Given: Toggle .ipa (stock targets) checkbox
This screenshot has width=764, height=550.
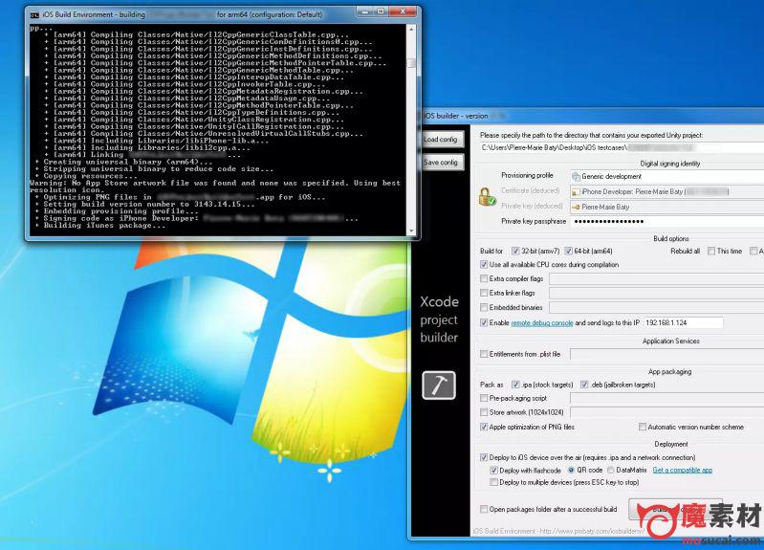Looking at the screenshot, I should [515, 385].
